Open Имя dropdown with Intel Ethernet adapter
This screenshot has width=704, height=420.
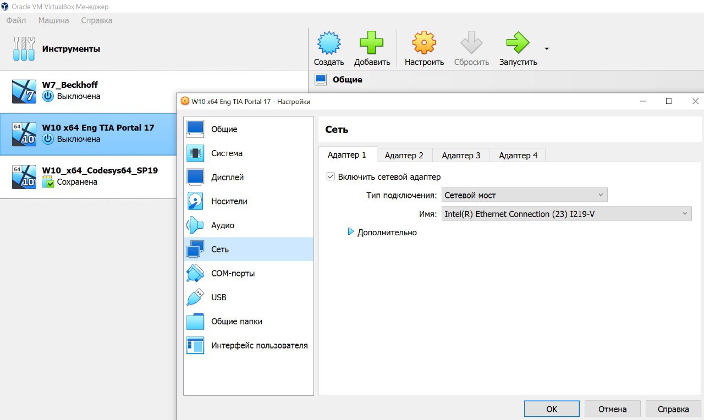(566, 214)
